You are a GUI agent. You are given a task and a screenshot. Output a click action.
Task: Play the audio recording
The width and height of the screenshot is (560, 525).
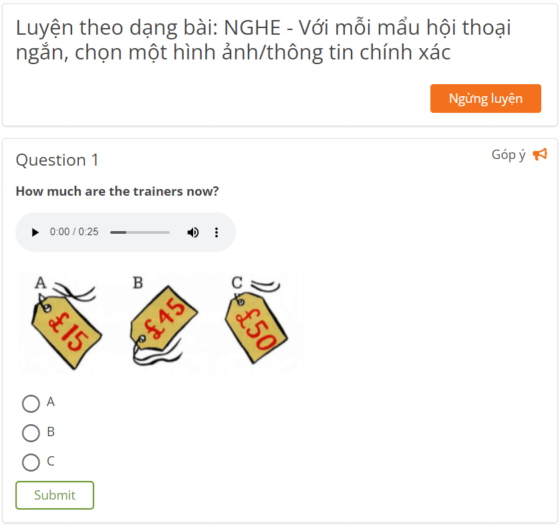coord(35,232)
